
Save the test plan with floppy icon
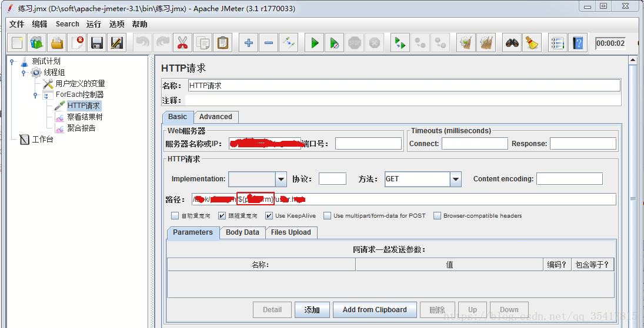pos(97,43)
